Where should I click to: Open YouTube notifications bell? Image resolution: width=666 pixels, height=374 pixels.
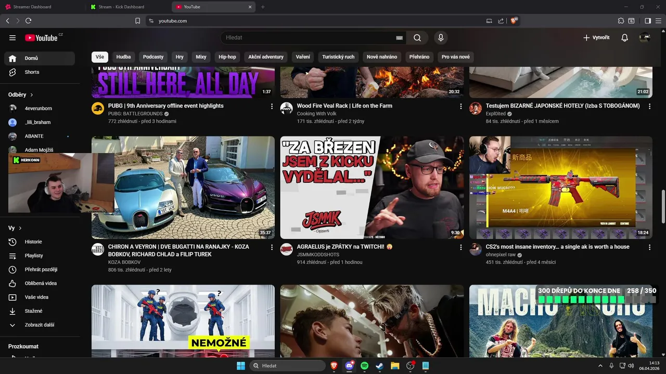click(x=625, y=37)
